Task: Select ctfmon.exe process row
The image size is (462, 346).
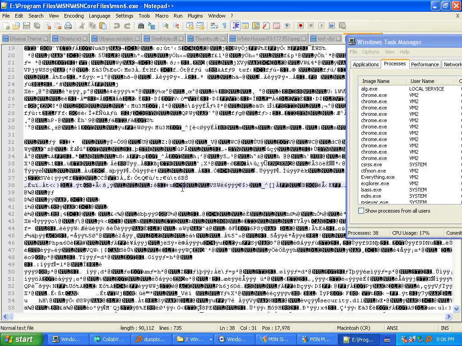Action: coord(410,171)
